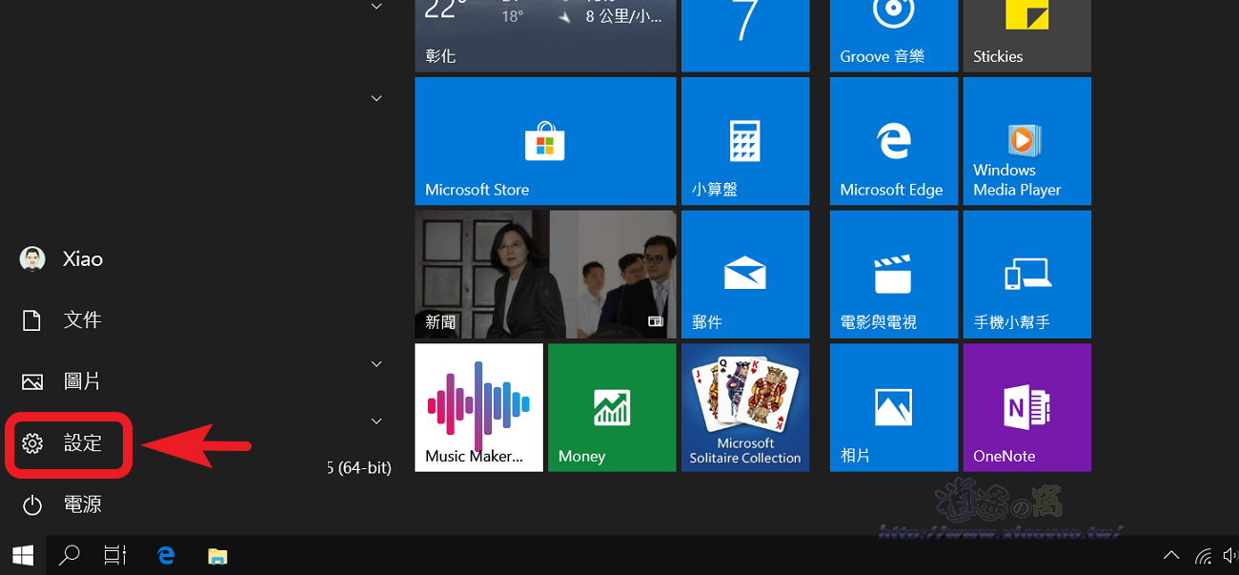The width and height of the screenshot is (1239, 575).
Task: Open the Windows Media Player tile
Action: [x=1027, y=141]
